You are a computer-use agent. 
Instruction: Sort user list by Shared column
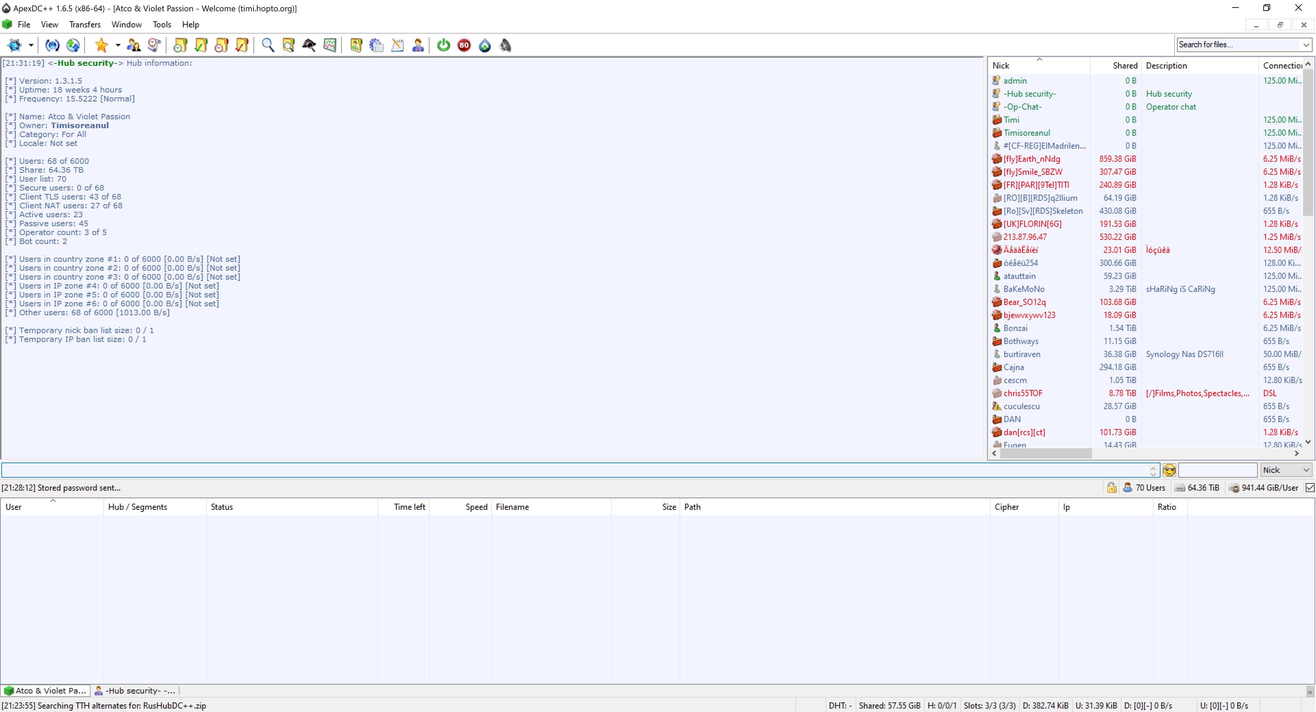(x=1125, y=65)
